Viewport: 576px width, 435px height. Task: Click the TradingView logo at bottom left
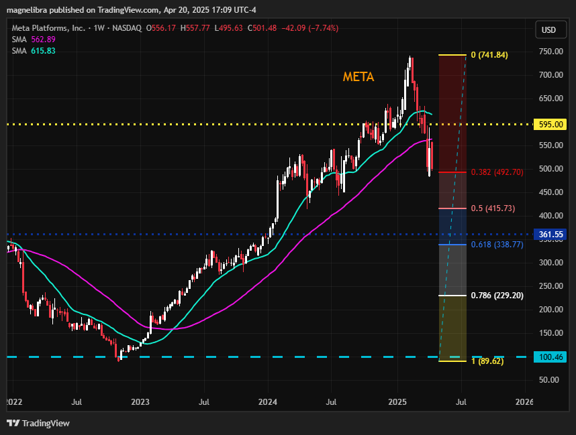38,423
